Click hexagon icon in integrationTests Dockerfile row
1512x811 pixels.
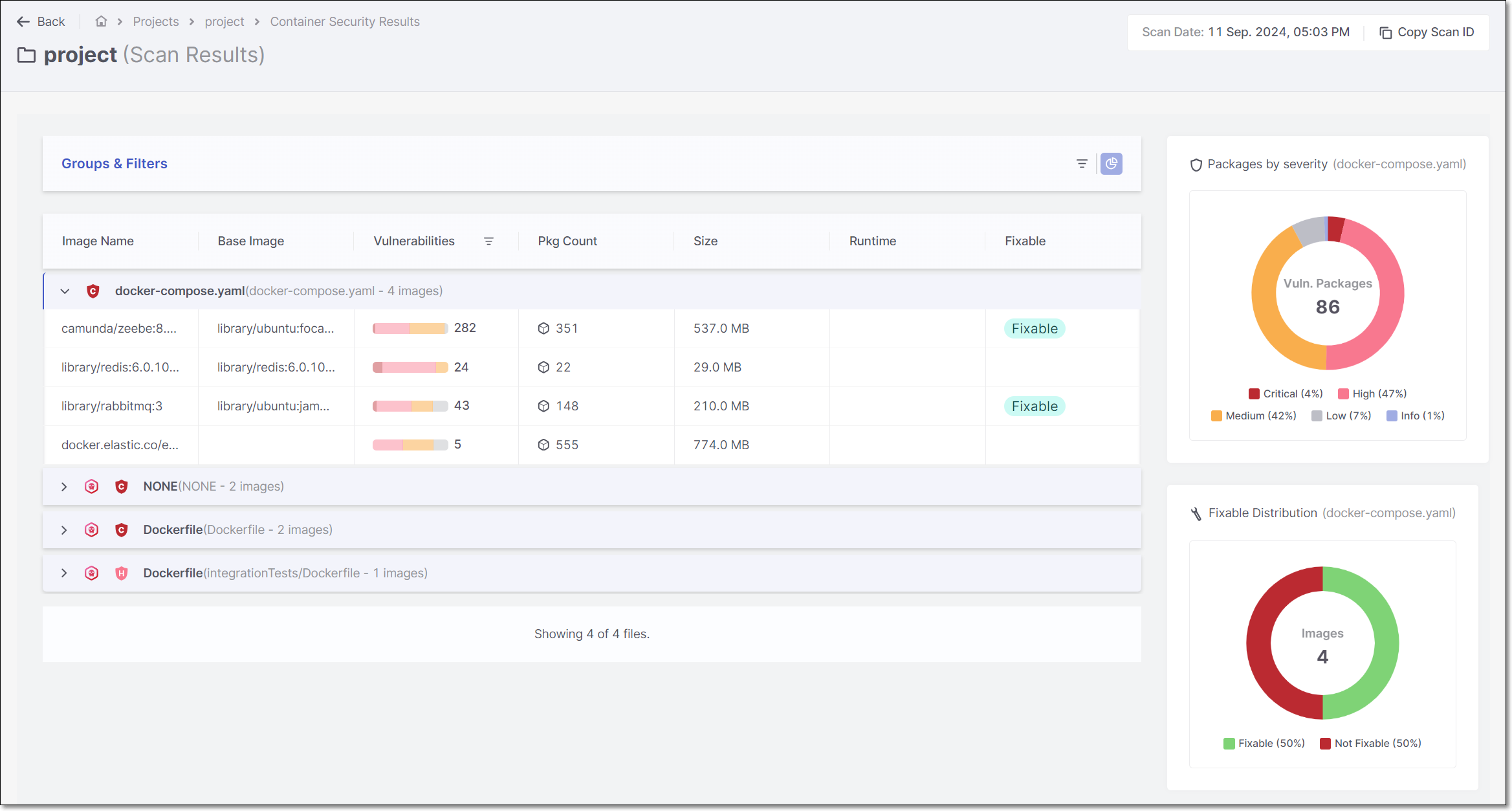[x=92, y=573]
